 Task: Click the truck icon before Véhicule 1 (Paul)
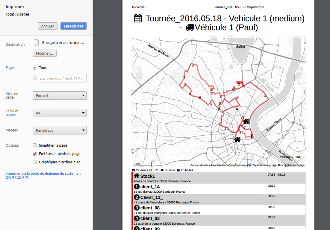click(x=190, y=27)
